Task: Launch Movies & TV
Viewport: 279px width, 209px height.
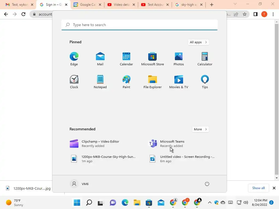Action: click(x=179, y=82)
